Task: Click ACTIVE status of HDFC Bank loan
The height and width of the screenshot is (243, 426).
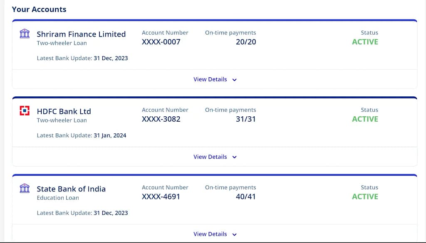Action: pos(365,119)
